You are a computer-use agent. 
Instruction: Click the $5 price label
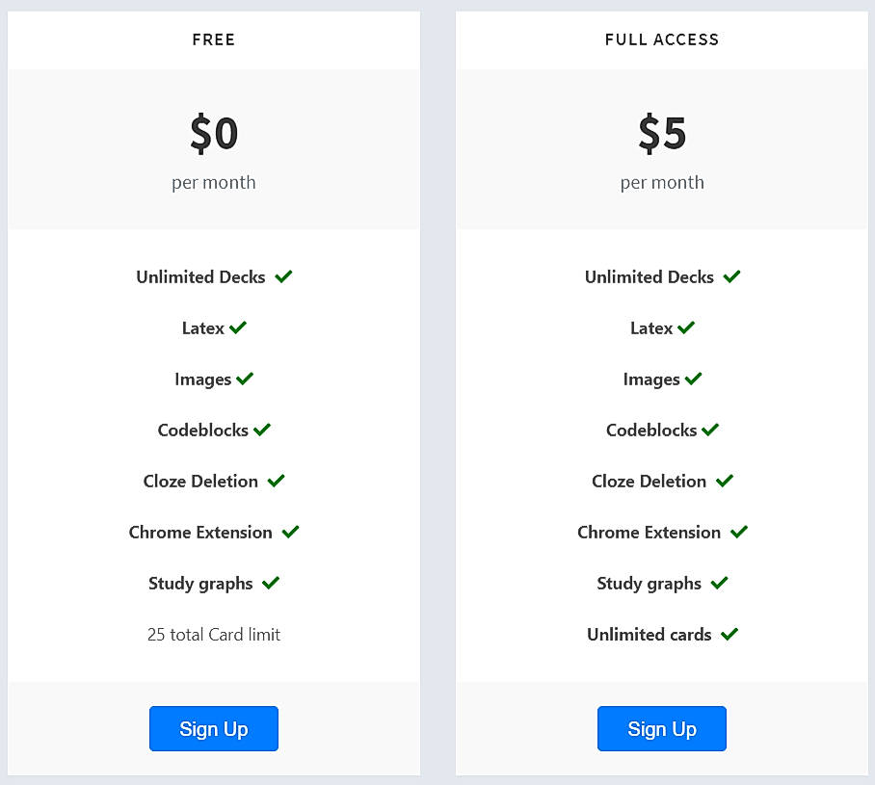tap(661, 134)
